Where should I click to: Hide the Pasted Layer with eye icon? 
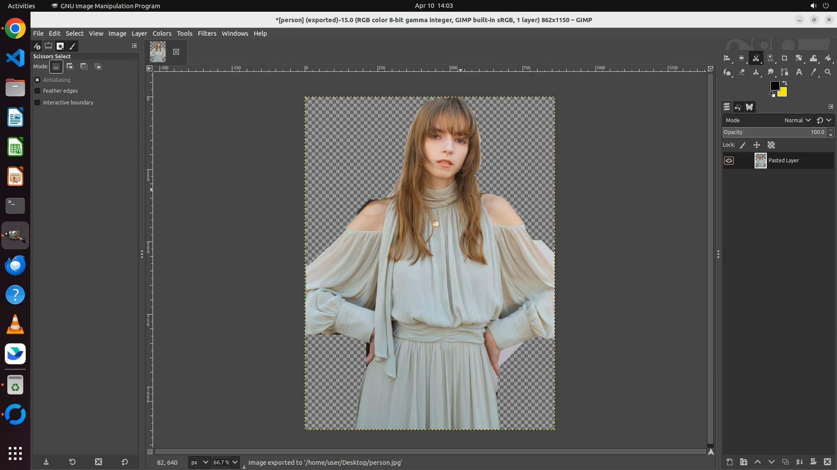(x=729, y=161)
